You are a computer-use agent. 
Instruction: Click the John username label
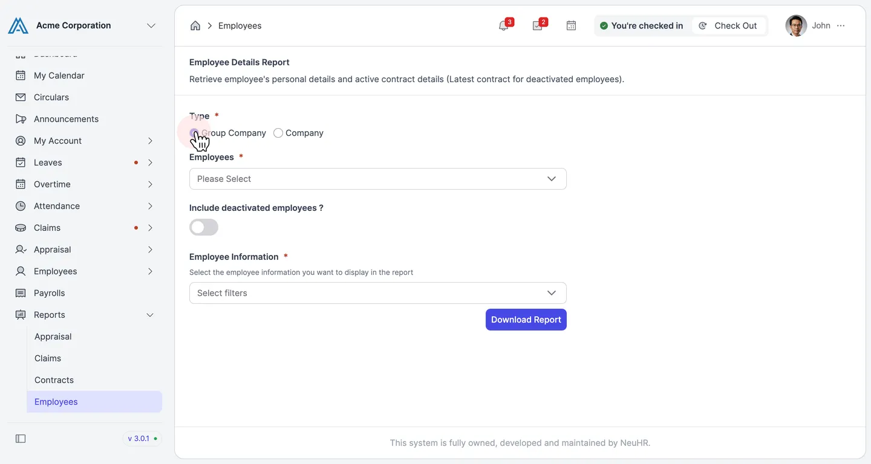[x=821, y=25]
